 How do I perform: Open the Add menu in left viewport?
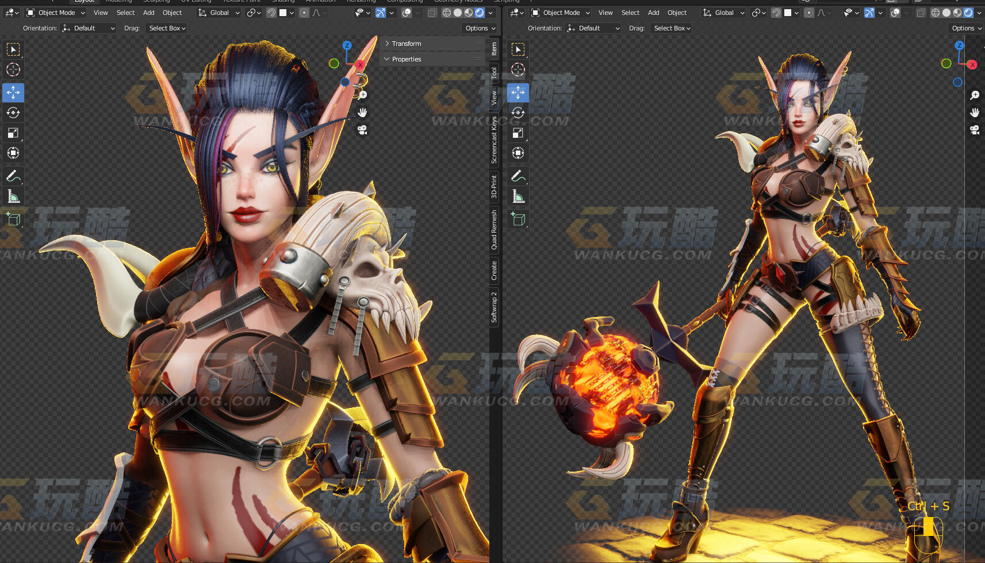coord(148,13)
